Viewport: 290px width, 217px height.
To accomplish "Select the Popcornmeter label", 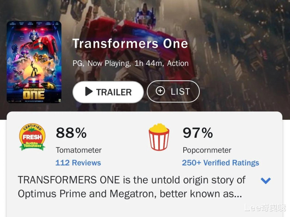I will click(207, 150).
